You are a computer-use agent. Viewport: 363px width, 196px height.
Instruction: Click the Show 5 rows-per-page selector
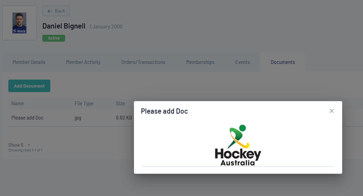[19, 145]
